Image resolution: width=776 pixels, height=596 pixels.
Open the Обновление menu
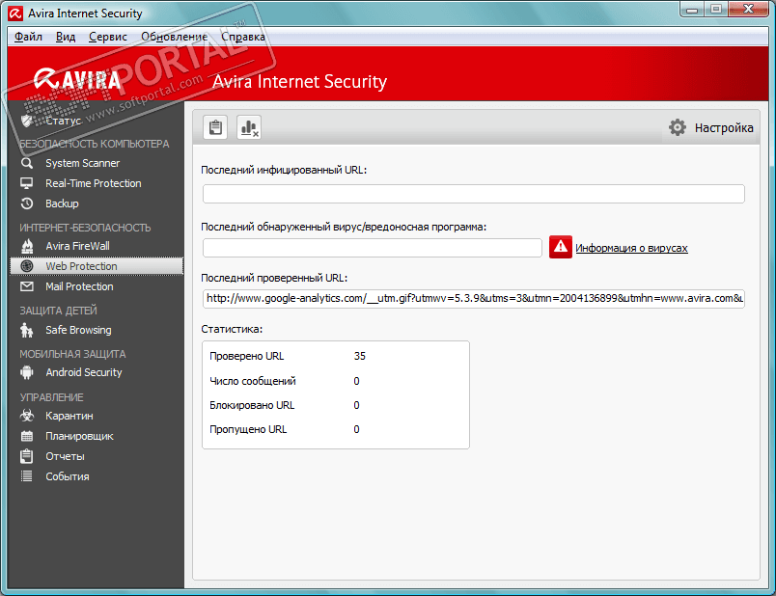[174, 37]
